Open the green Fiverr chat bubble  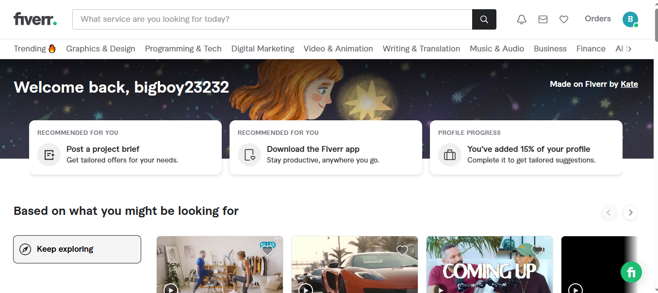point(631,272)
